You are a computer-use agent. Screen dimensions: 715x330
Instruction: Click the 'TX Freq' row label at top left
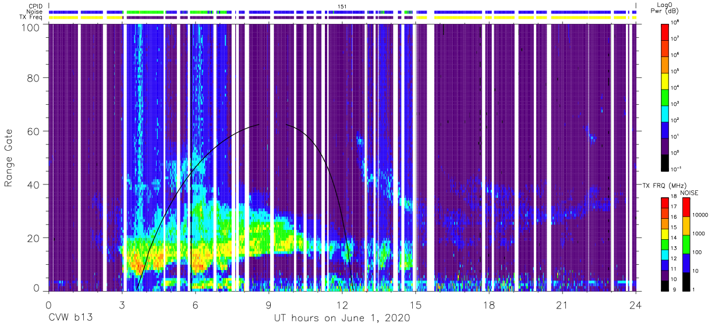pos(31,17)
